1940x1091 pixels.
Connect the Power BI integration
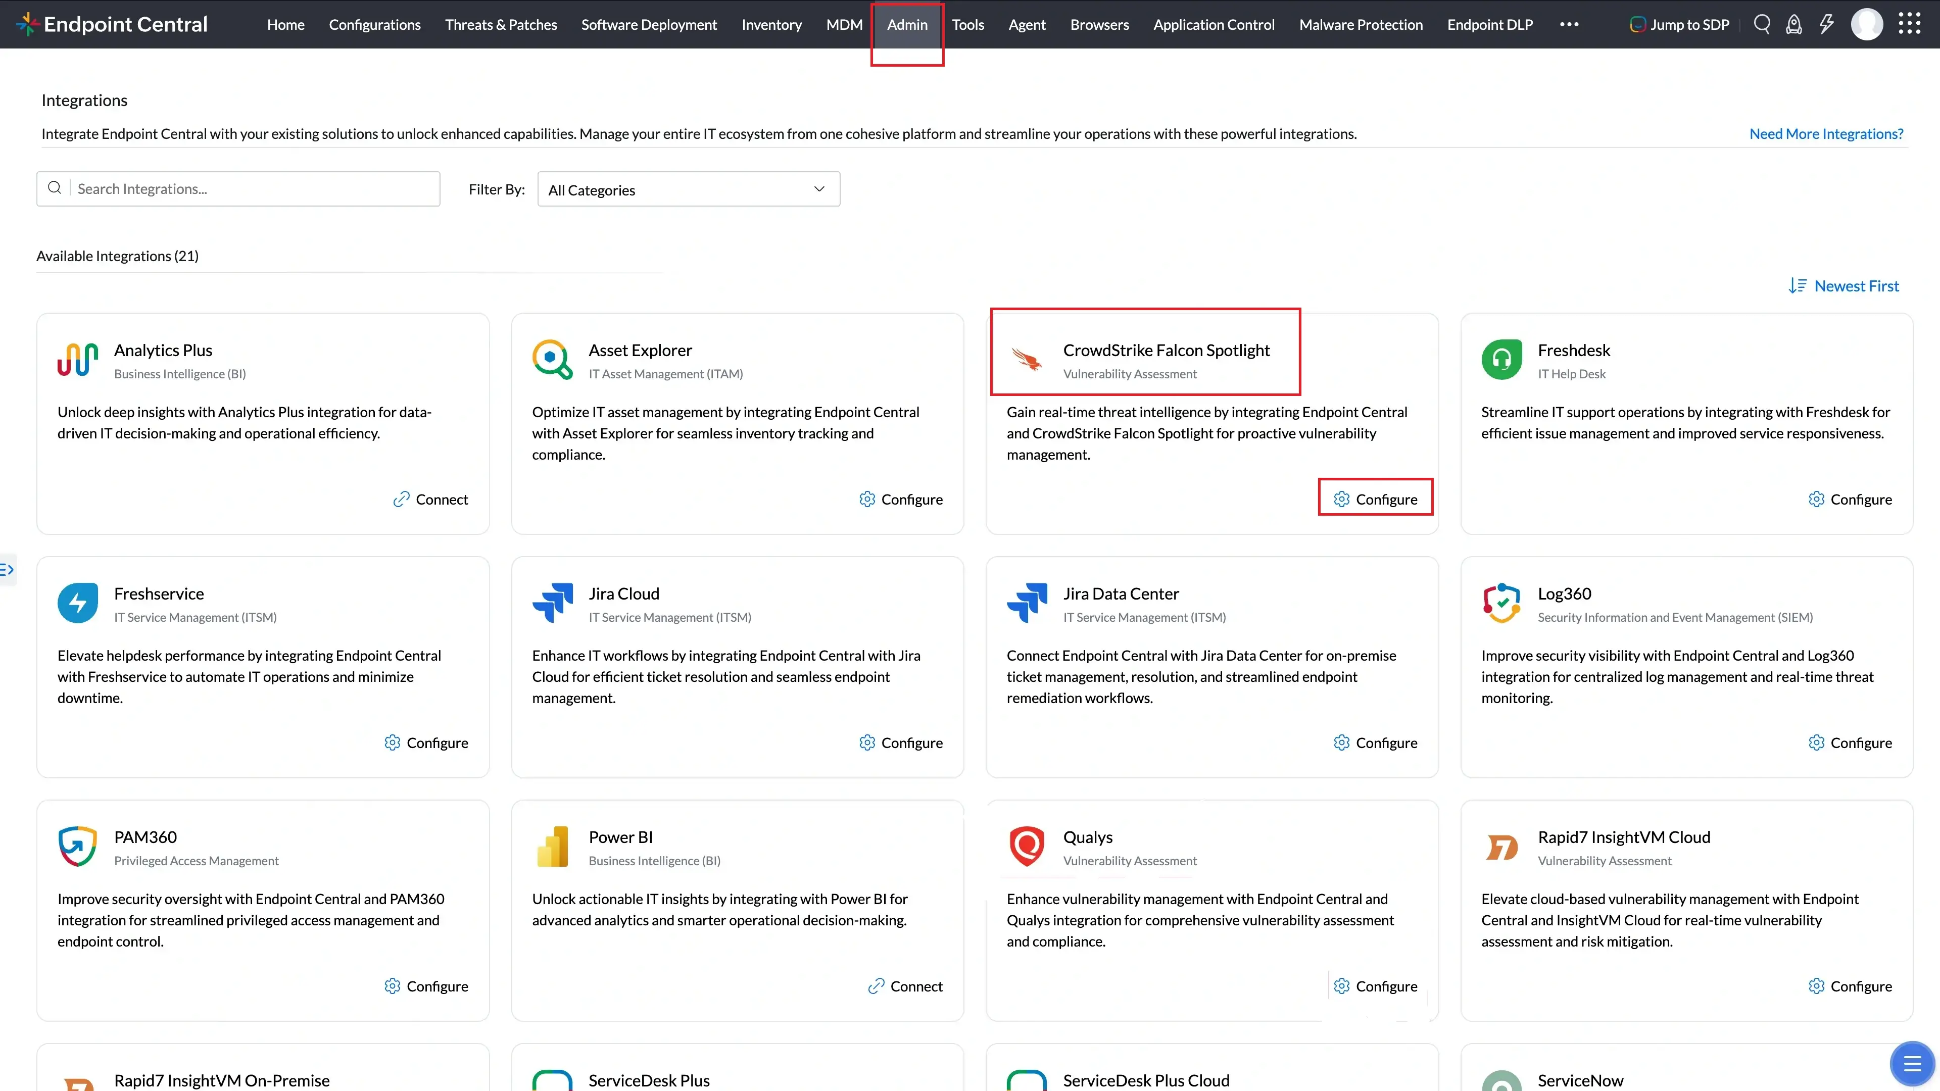(x=904, y=985)
